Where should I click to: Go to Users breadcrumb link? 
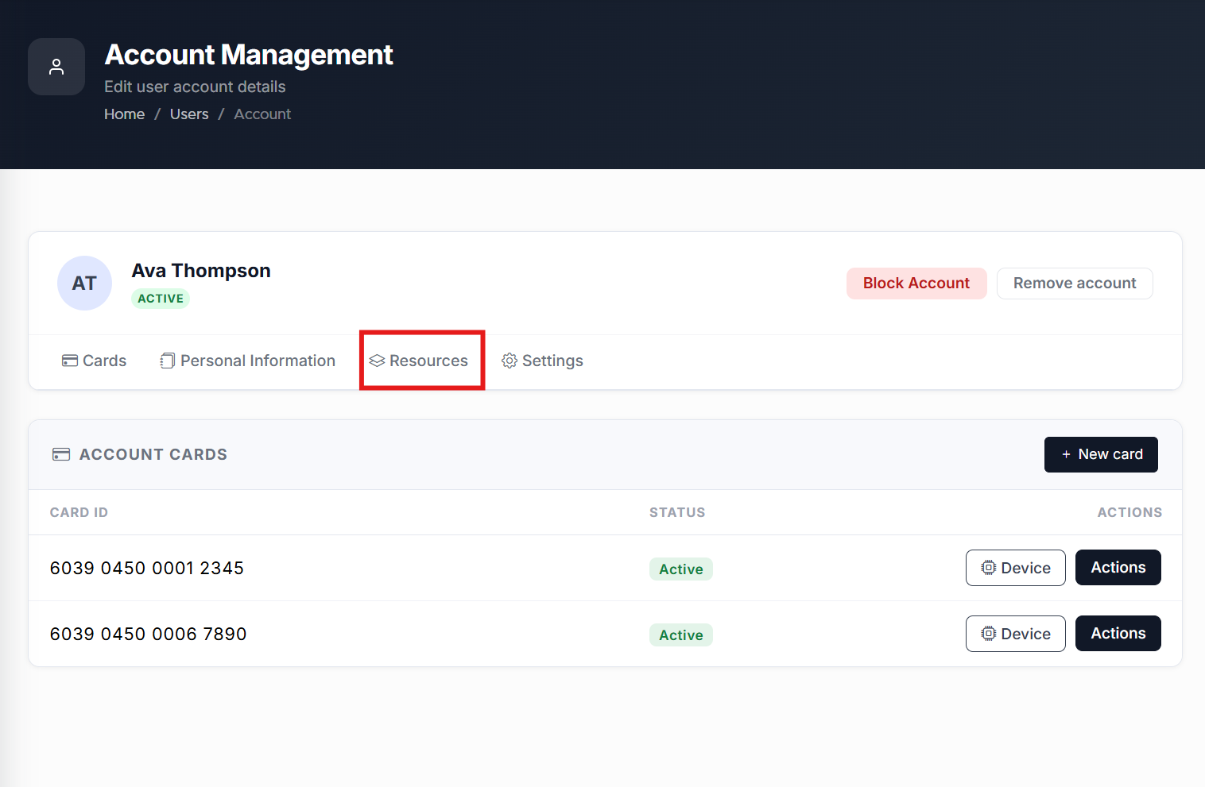tap(189, 114)
